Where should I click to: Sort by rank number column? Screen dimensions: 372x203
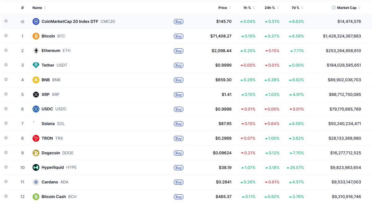click(x=22, y=8)
